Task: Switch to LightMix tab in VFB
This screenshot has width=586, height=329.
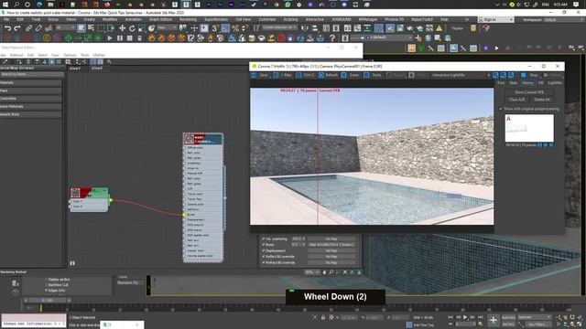Action: pyautogui.click(x=555, y=83)
